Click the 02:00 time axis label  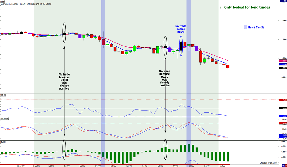click(x=67, y=166)
